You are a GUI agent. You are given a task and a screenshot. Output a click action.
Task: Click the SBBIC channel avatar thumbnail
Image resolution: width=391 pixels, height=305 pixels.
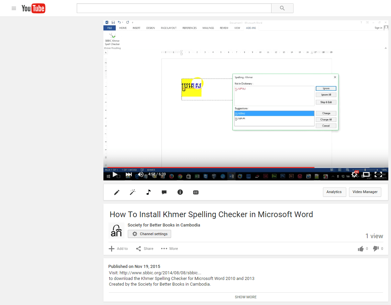pyautogui.click(x=116, y=230)
